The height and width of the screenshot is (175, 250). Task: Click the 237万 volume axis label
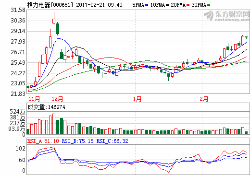click(17, 123)
